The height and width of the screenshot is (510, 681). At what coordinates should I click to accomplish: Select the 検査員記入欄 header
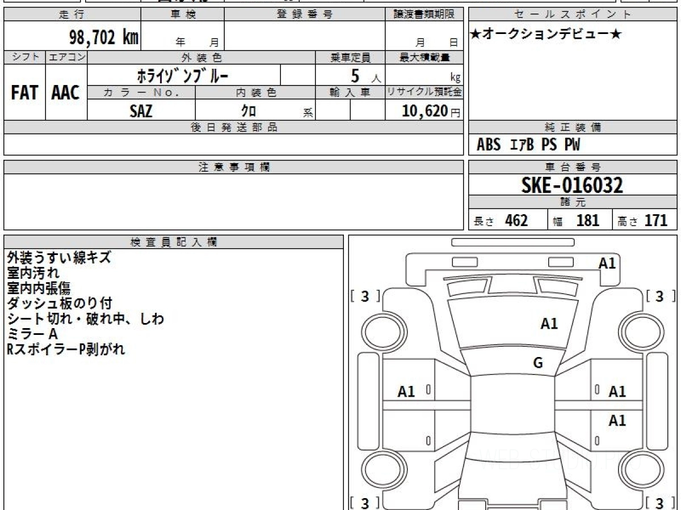[174, 242]
